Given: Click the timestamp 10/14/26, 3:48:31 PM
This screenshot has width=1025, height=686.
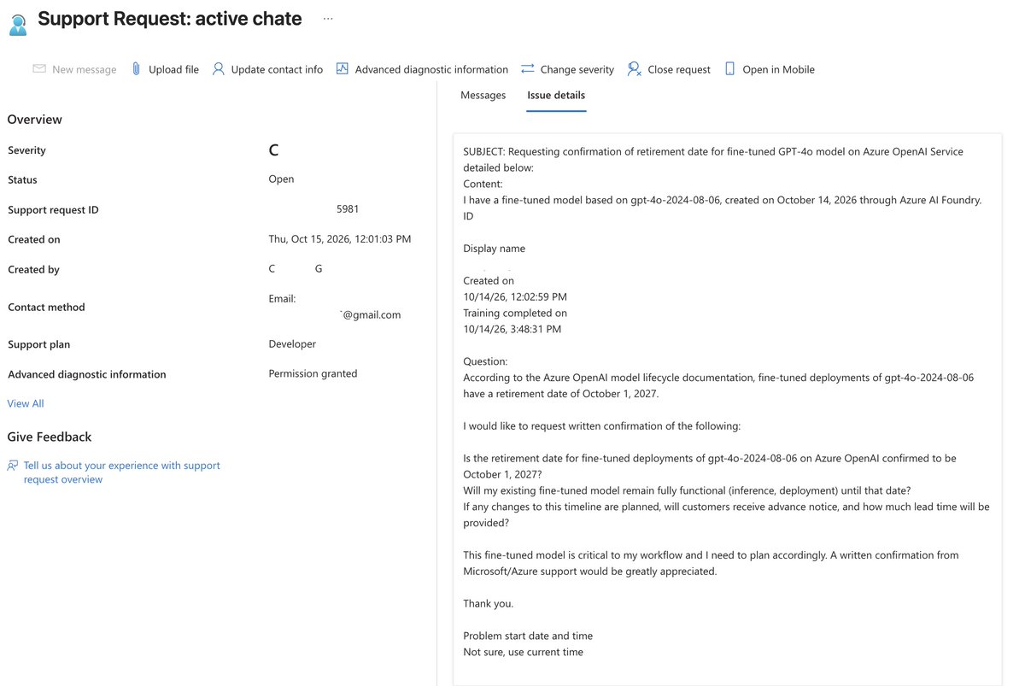Looking at the screenshot, I should click(x=512, y=329).
